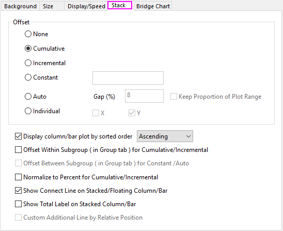Open the Size tab
This screenshot has width=283, height=231.
(x=48, y=6)
